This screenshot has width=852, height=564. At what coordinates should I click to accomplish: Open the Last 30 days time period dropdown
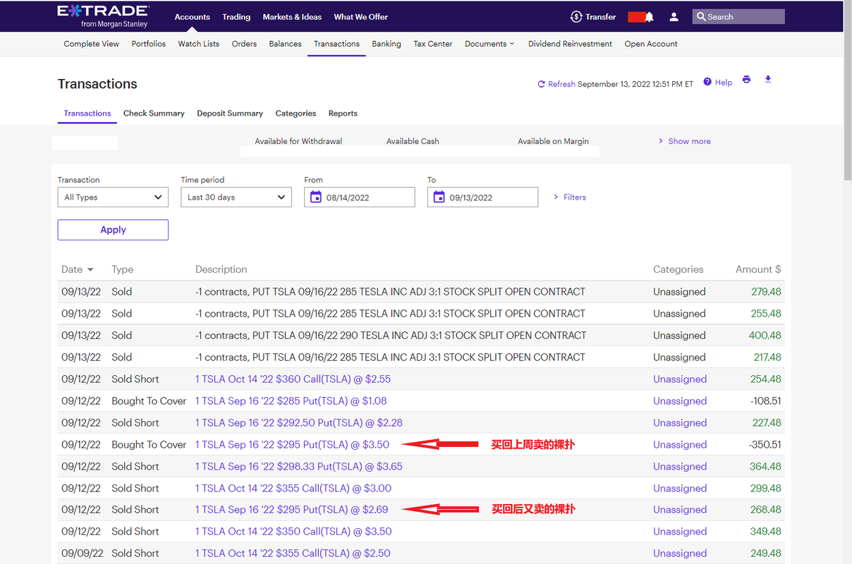point(236,197)
